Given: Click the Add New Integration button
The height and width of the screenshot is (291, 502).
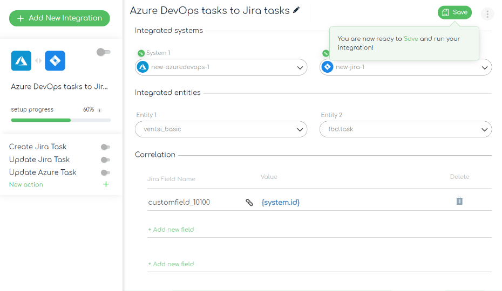Looking at the screenshot, I should 59,18.
